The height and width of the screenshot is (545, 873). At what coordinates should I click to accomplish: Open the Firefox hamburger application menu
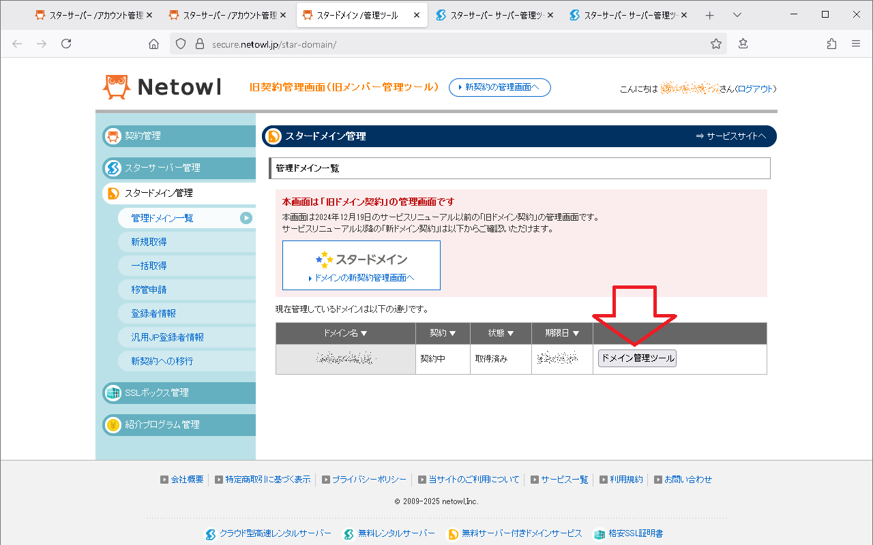pyautogui.click(x=855, y=44)
